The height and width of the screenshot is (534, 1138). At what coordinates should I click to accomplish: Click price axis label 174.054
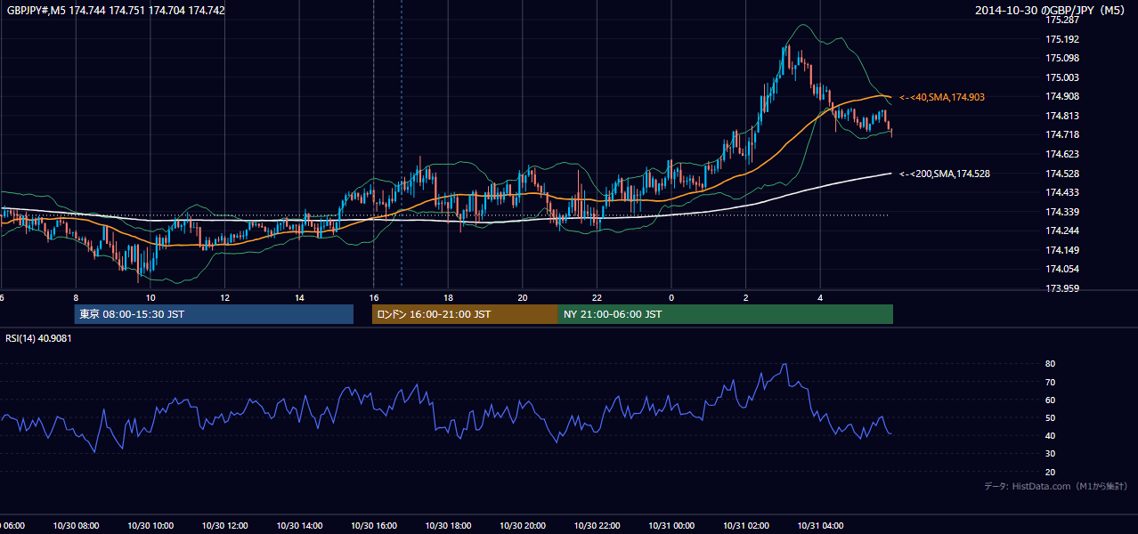[x=1062, y=269]
